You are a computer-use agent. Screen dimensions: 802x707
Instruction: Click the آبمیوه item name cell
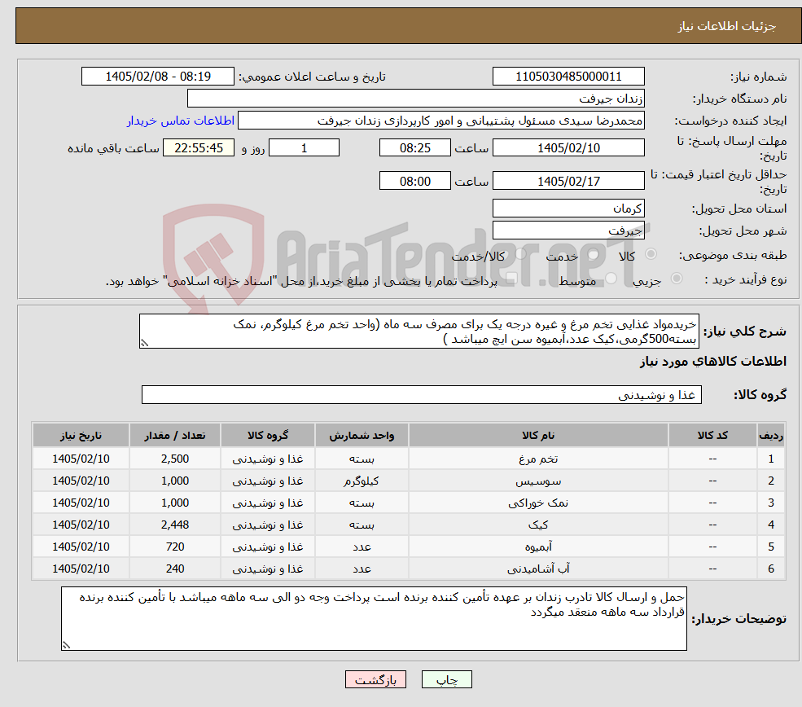(x=538, y=547)
